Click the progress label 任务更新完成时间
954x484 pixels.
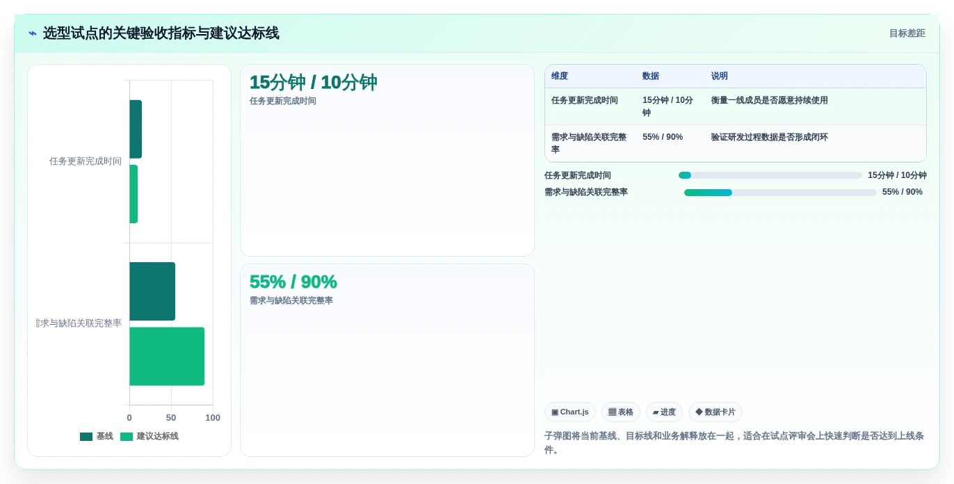pos(578,175)
